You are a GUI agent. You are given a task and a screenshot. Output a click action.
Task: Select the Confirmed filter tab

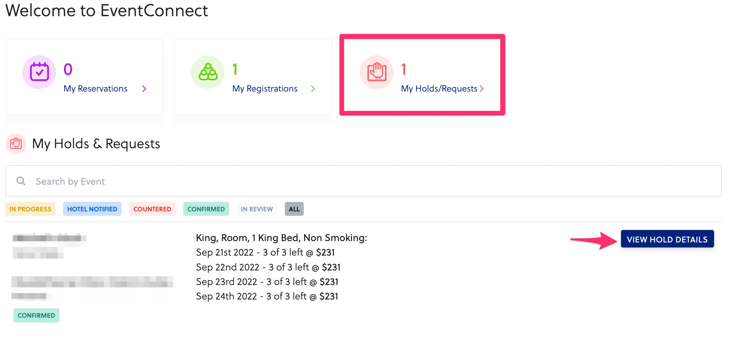(x=206, y=209)
